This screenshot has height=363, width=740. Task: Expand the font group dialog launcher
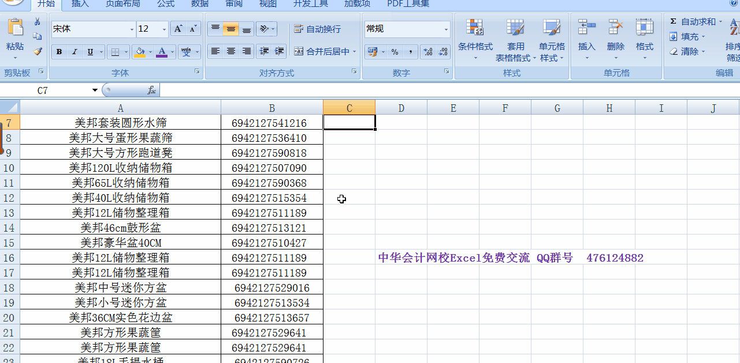[x=197, y=71]
